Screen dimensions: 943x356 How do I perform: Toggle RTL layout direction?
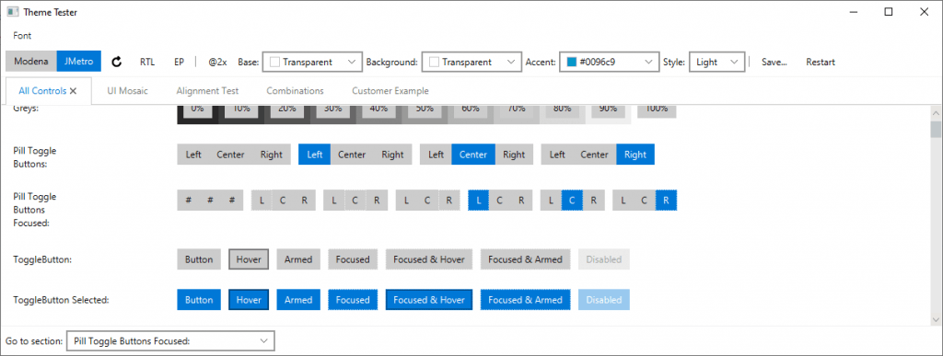click(147, 62)
